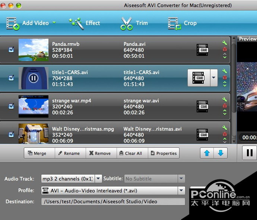Delete Panda.rmvb with red trash icon
The width and height of the screenshot is (257, 220).
click(225, 49)
